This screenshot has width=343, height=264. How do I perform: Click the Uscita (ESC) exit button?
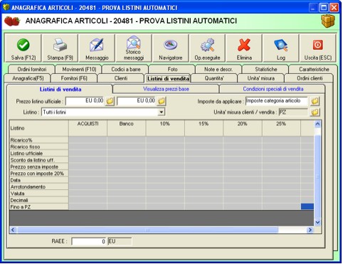tap(318, 48)
